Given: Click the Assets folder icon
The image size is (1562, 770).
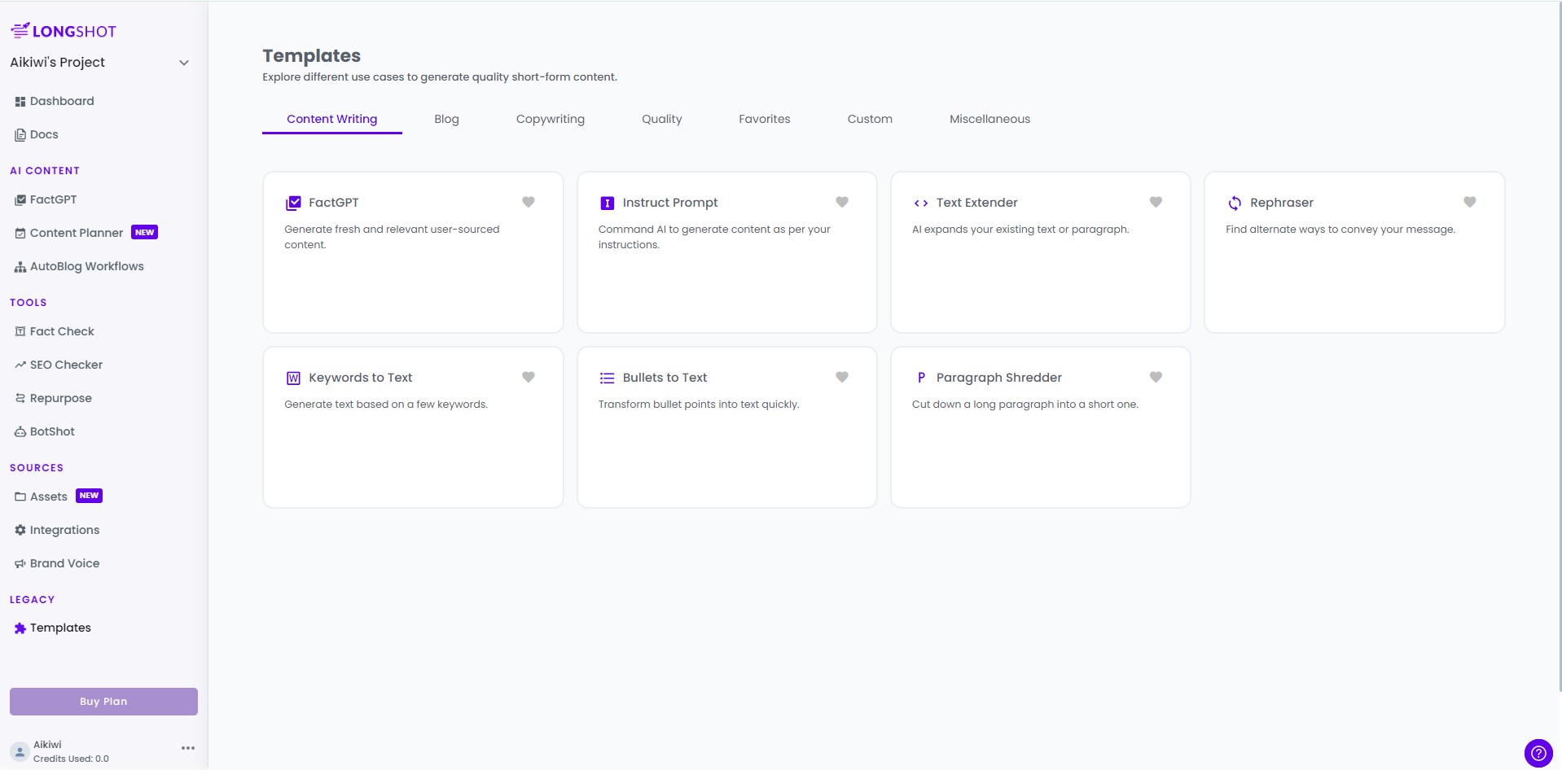Looking at the screenshot, I should (x=20, y=497).
